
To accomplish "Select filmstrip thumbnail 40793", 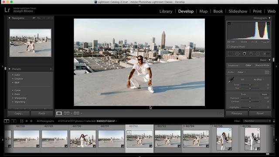I will pyautogui.click(x=167, y=139).
